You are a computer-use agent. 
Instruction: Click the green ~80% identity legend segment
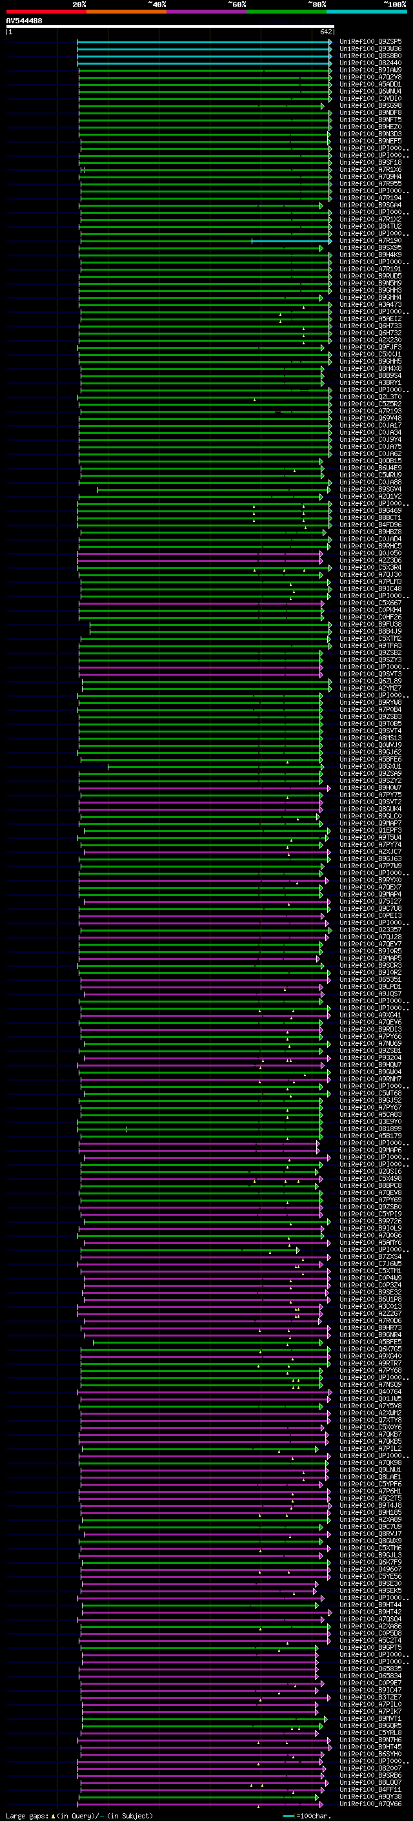tap(287, 12)
